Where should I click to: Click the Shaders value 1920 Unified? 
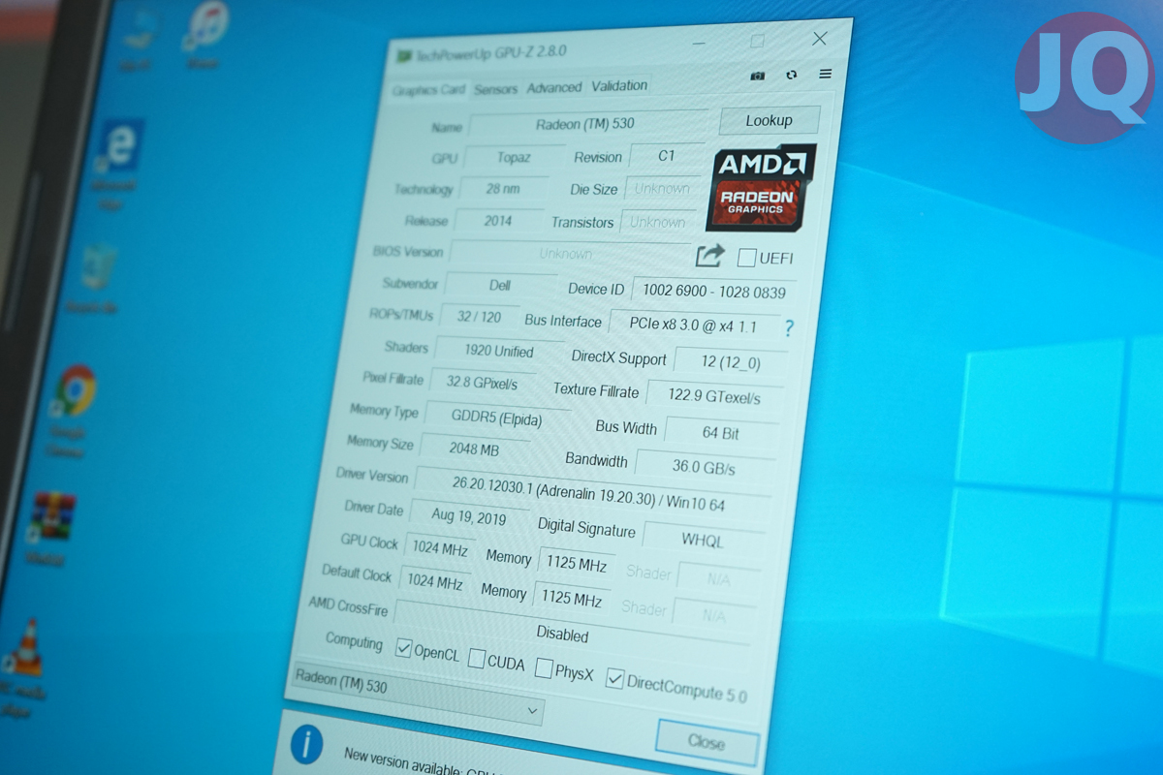(500, 350)
